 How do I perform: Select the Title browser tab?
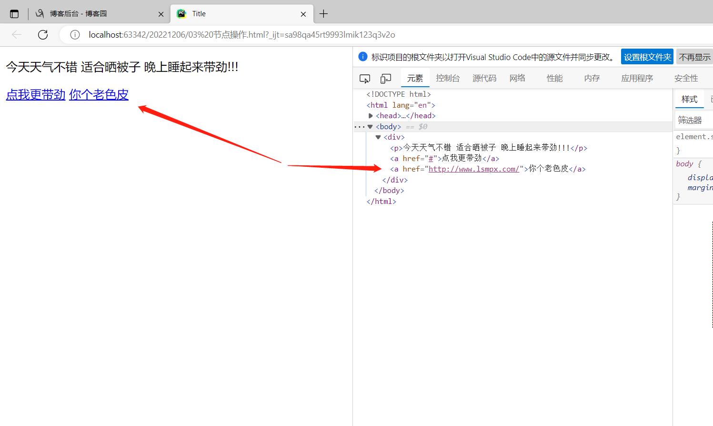coord(242,14)
